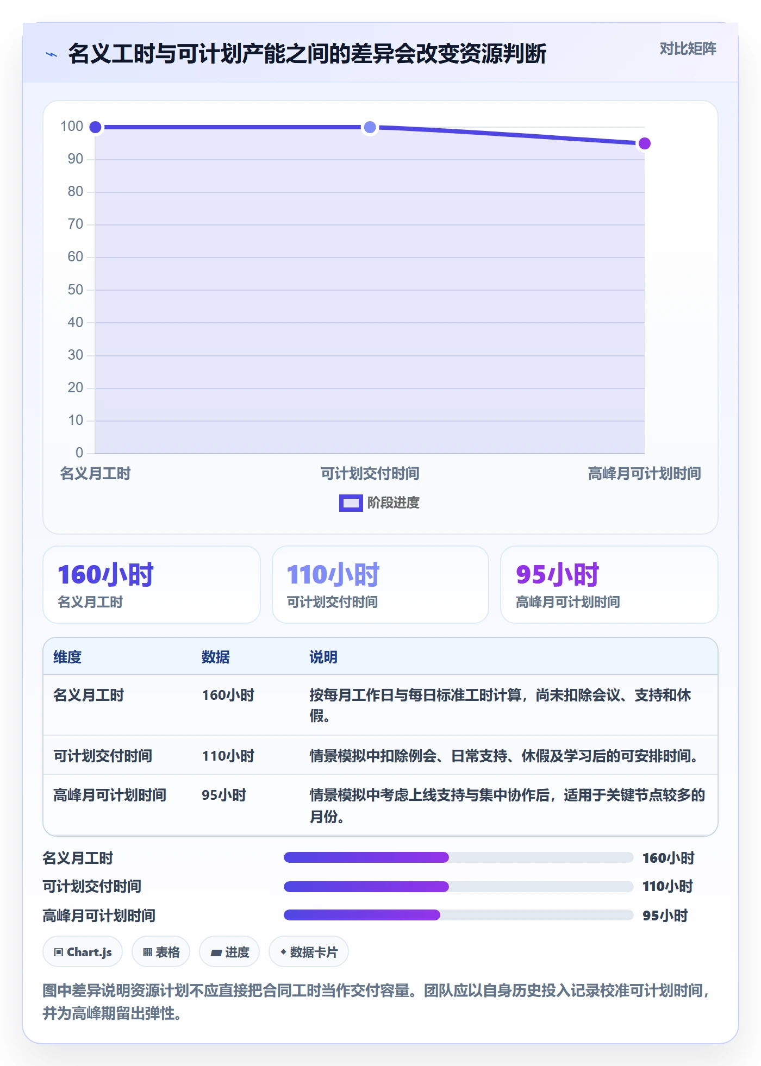Click the Chart.js tag chip
Viewport: 761px width, 1066px height.
(83, 952)
